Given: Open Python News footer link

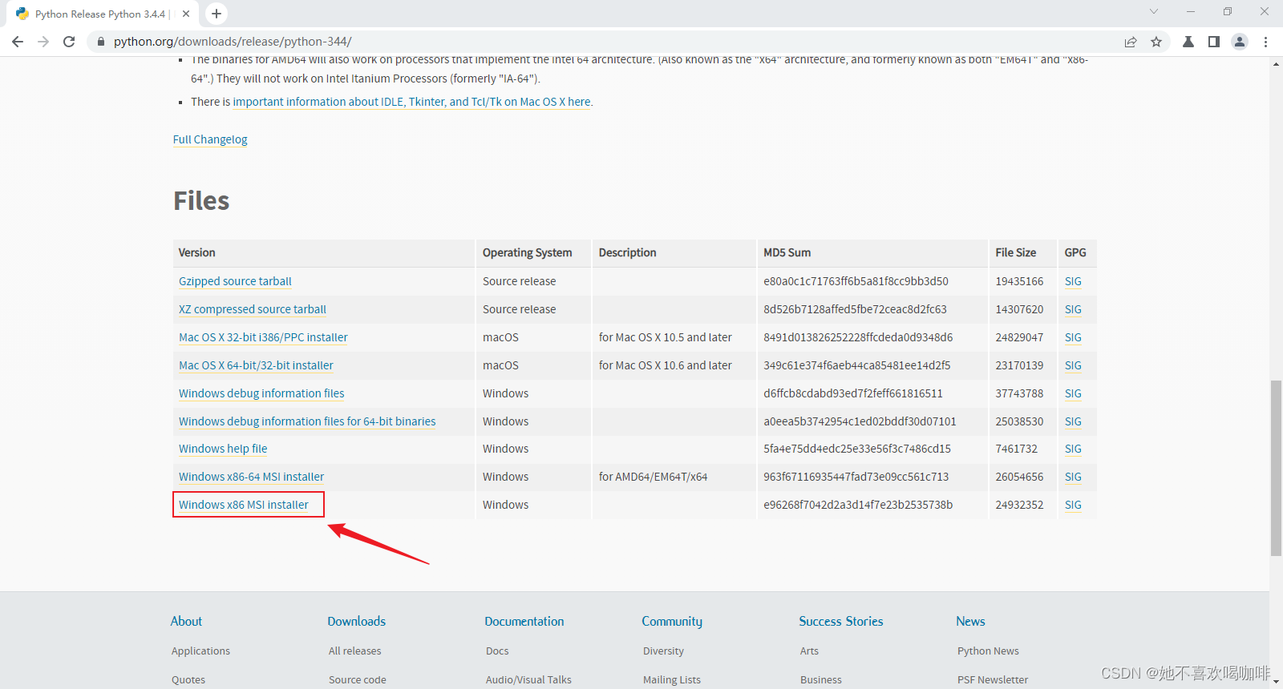Looking at the screenshot, I should coord(988,651).
